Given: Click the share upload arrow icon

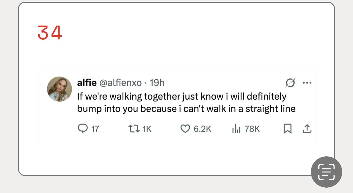Looking at the screenshot, I should 307,129.
